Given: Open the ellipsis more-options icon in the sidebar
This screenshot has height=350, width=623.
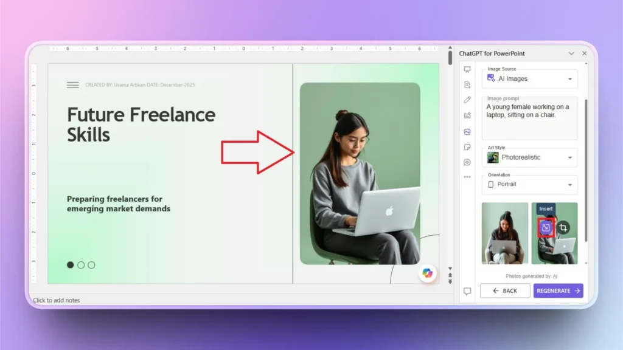Looking at the screenshot, I should 467,177.
